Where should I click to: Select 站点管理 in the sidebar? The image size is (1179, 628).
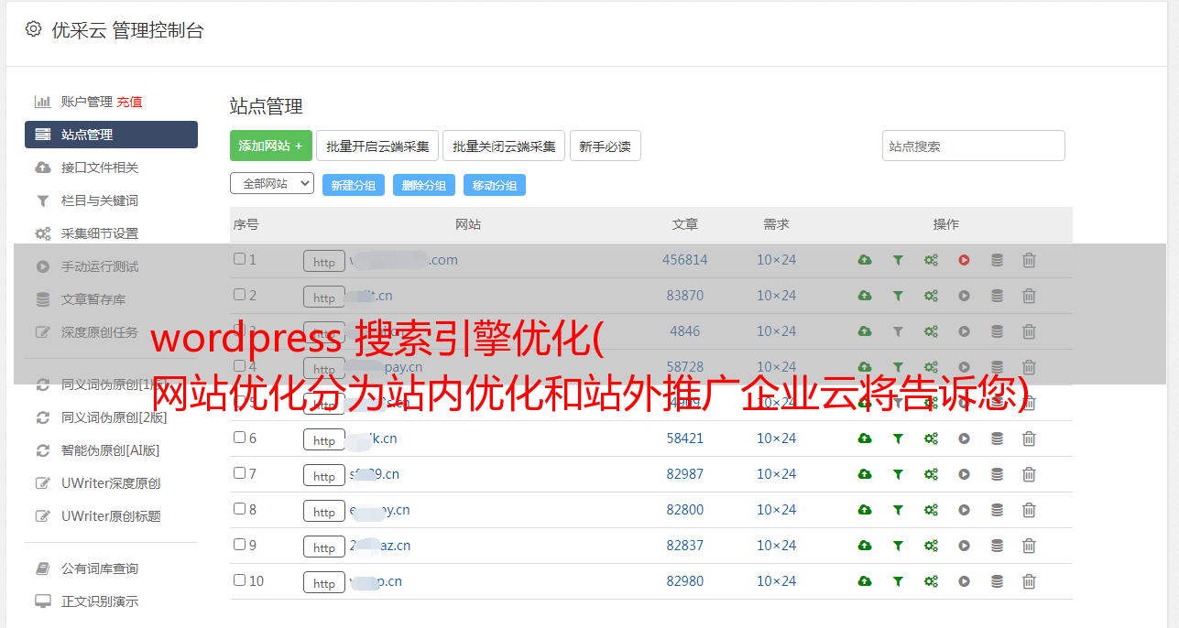(111, 135)
